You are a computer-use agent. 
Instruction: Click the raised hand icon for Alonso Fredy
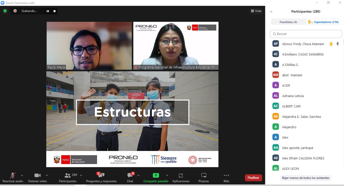point(331,44)
